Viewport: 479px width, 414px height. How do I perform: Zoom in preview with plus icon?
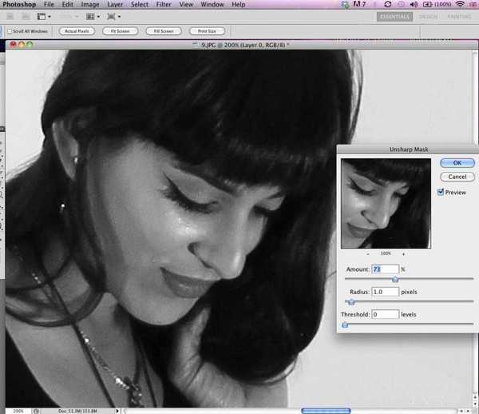click(x=403, y=253)
